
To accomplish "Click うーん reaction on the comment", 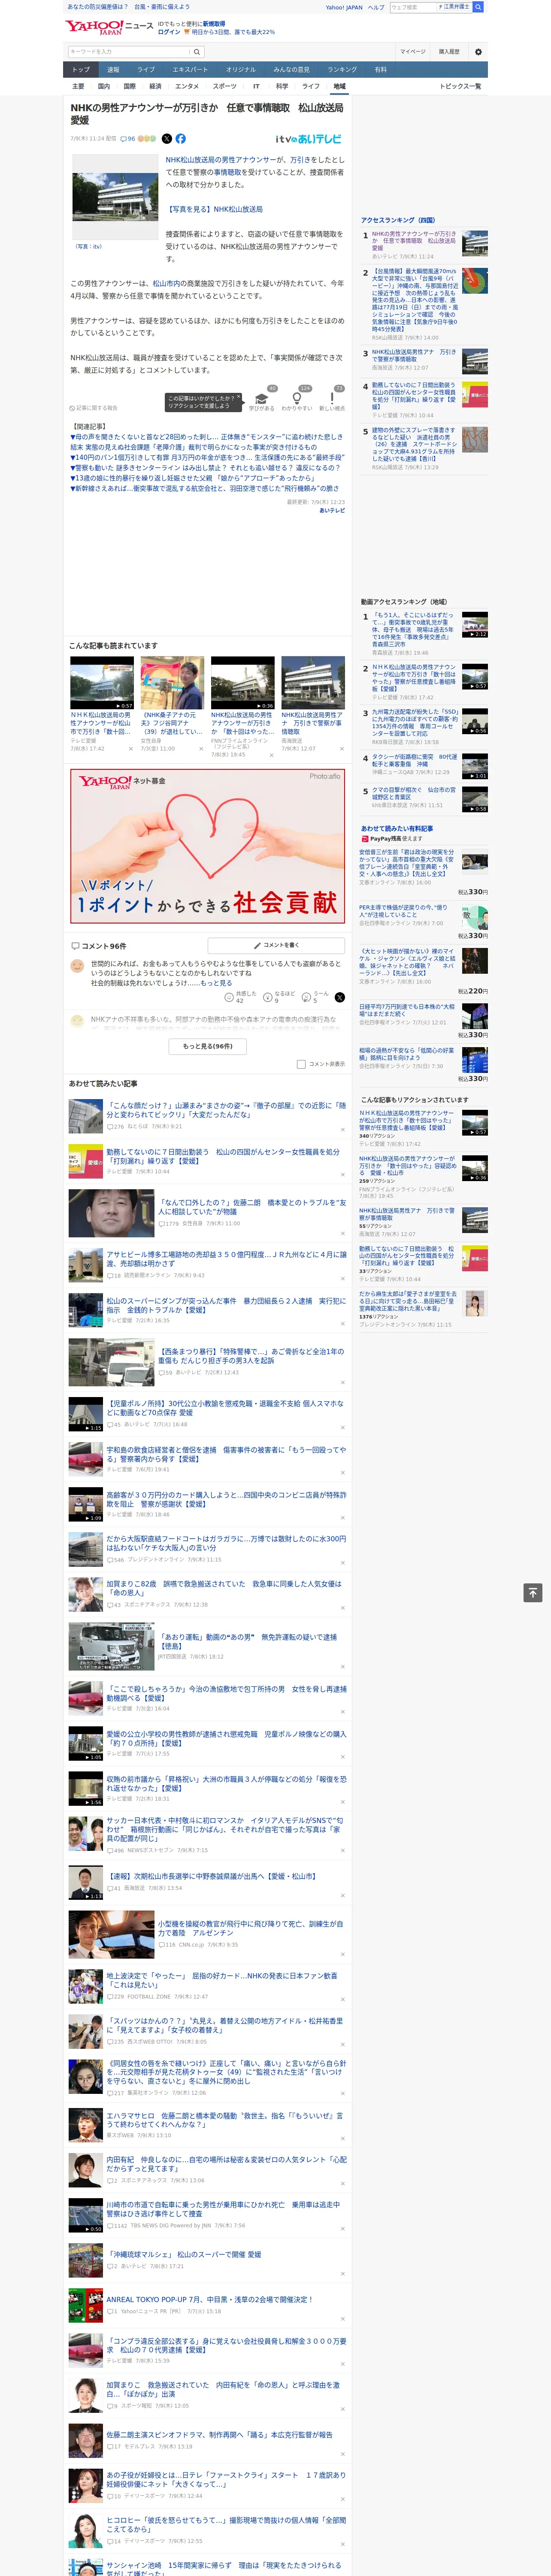I will [314, 997].
